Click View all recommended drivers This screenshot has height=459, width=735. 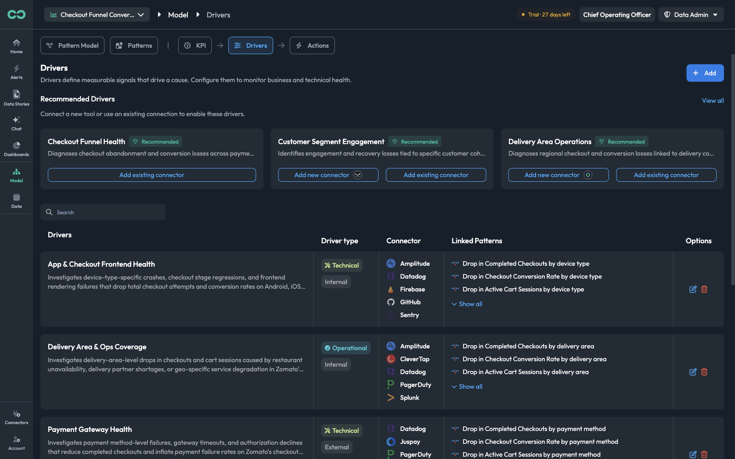pyautogui.click(x=713, y=101)
